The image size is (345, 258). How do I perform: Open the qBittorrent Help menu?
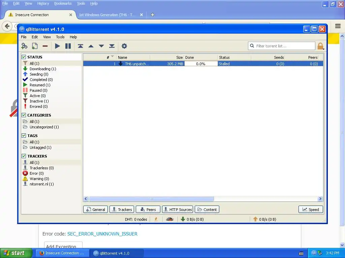click(73, 37)
